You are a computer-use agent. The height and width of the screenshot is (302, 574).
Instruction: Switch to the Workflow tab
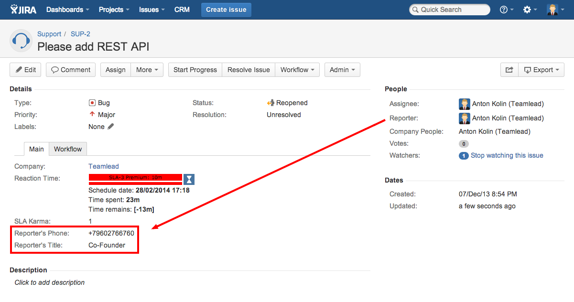point(68,149)
